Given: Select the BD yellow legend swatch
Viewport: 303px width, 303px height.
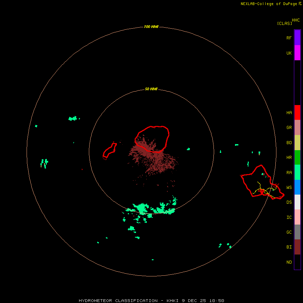Looking at the screenshot, I should pyautogui.click(x=297, y=142).
